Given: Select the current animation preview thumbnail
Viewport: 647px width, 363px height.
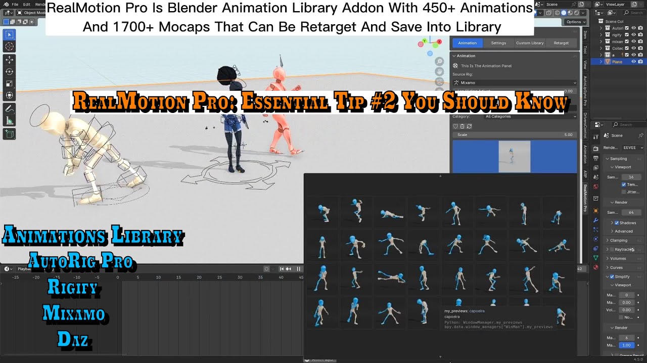Looking at the screenshot, I should [514, 156].
